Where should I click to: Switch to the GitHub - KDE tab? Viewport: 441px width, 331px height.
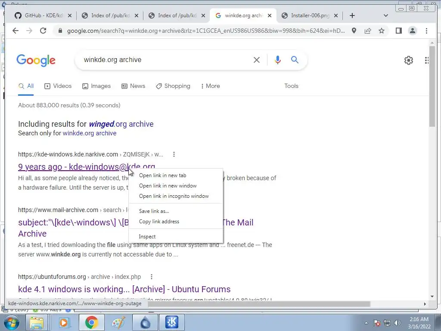tap(39, 16)
